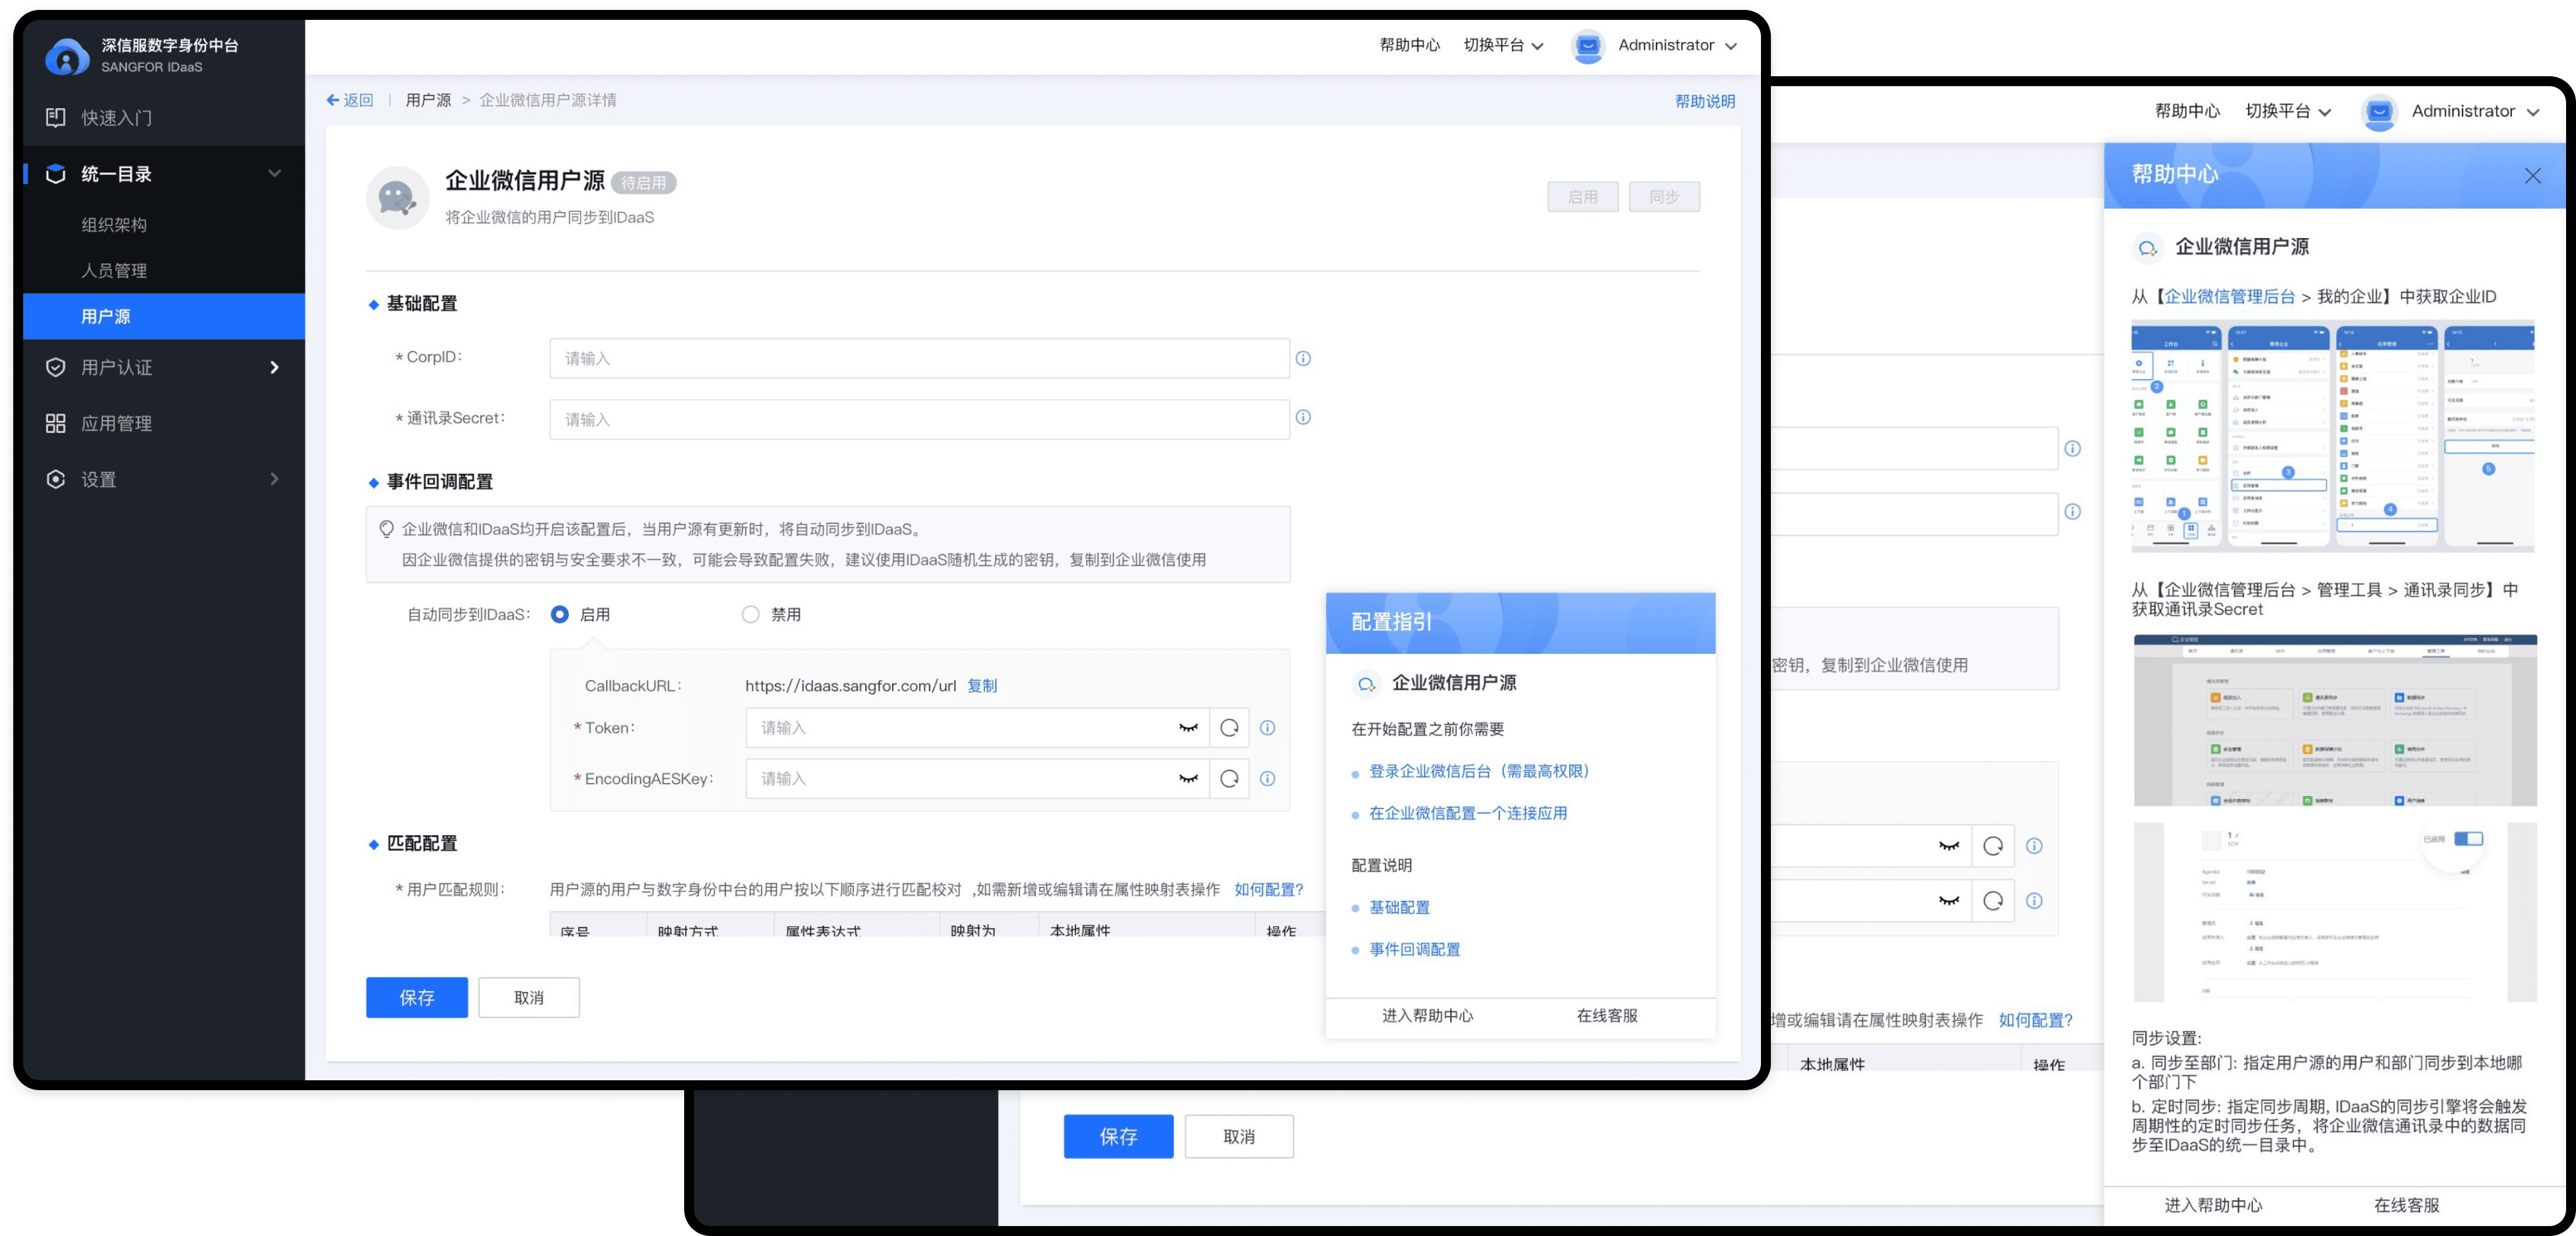
Task: Toggle EncodingAESKey visibility eye icon
Action: click(x=1188, y=779)
